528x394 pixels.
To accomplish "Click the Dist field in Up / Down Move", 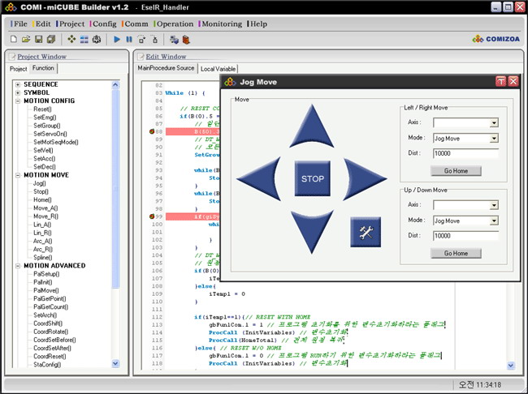I will tap(465, 236).
